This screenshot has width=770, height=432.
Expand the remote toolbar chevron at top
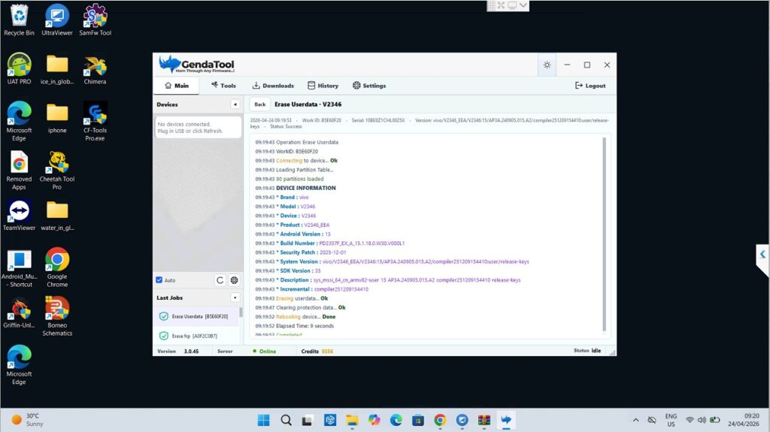coord(523,5)
